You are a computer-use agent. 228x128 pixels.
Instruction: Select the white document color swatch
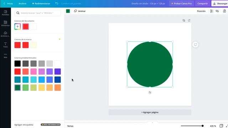click(33, 27)
